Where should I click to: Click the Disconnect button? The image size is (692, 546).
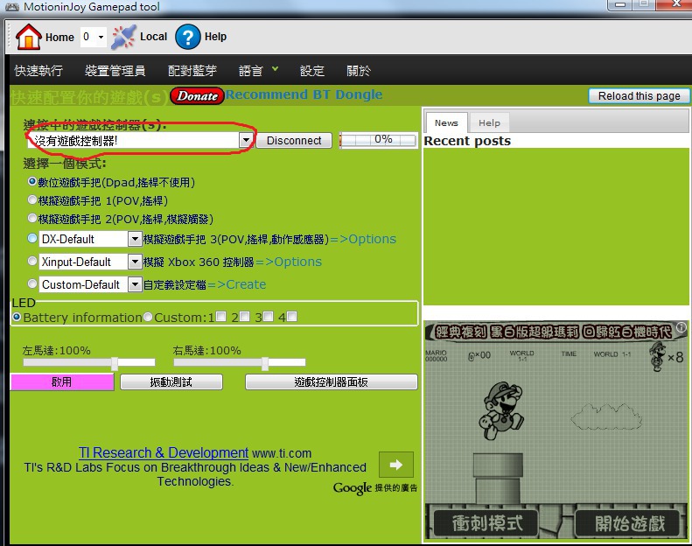pos(294,140)
